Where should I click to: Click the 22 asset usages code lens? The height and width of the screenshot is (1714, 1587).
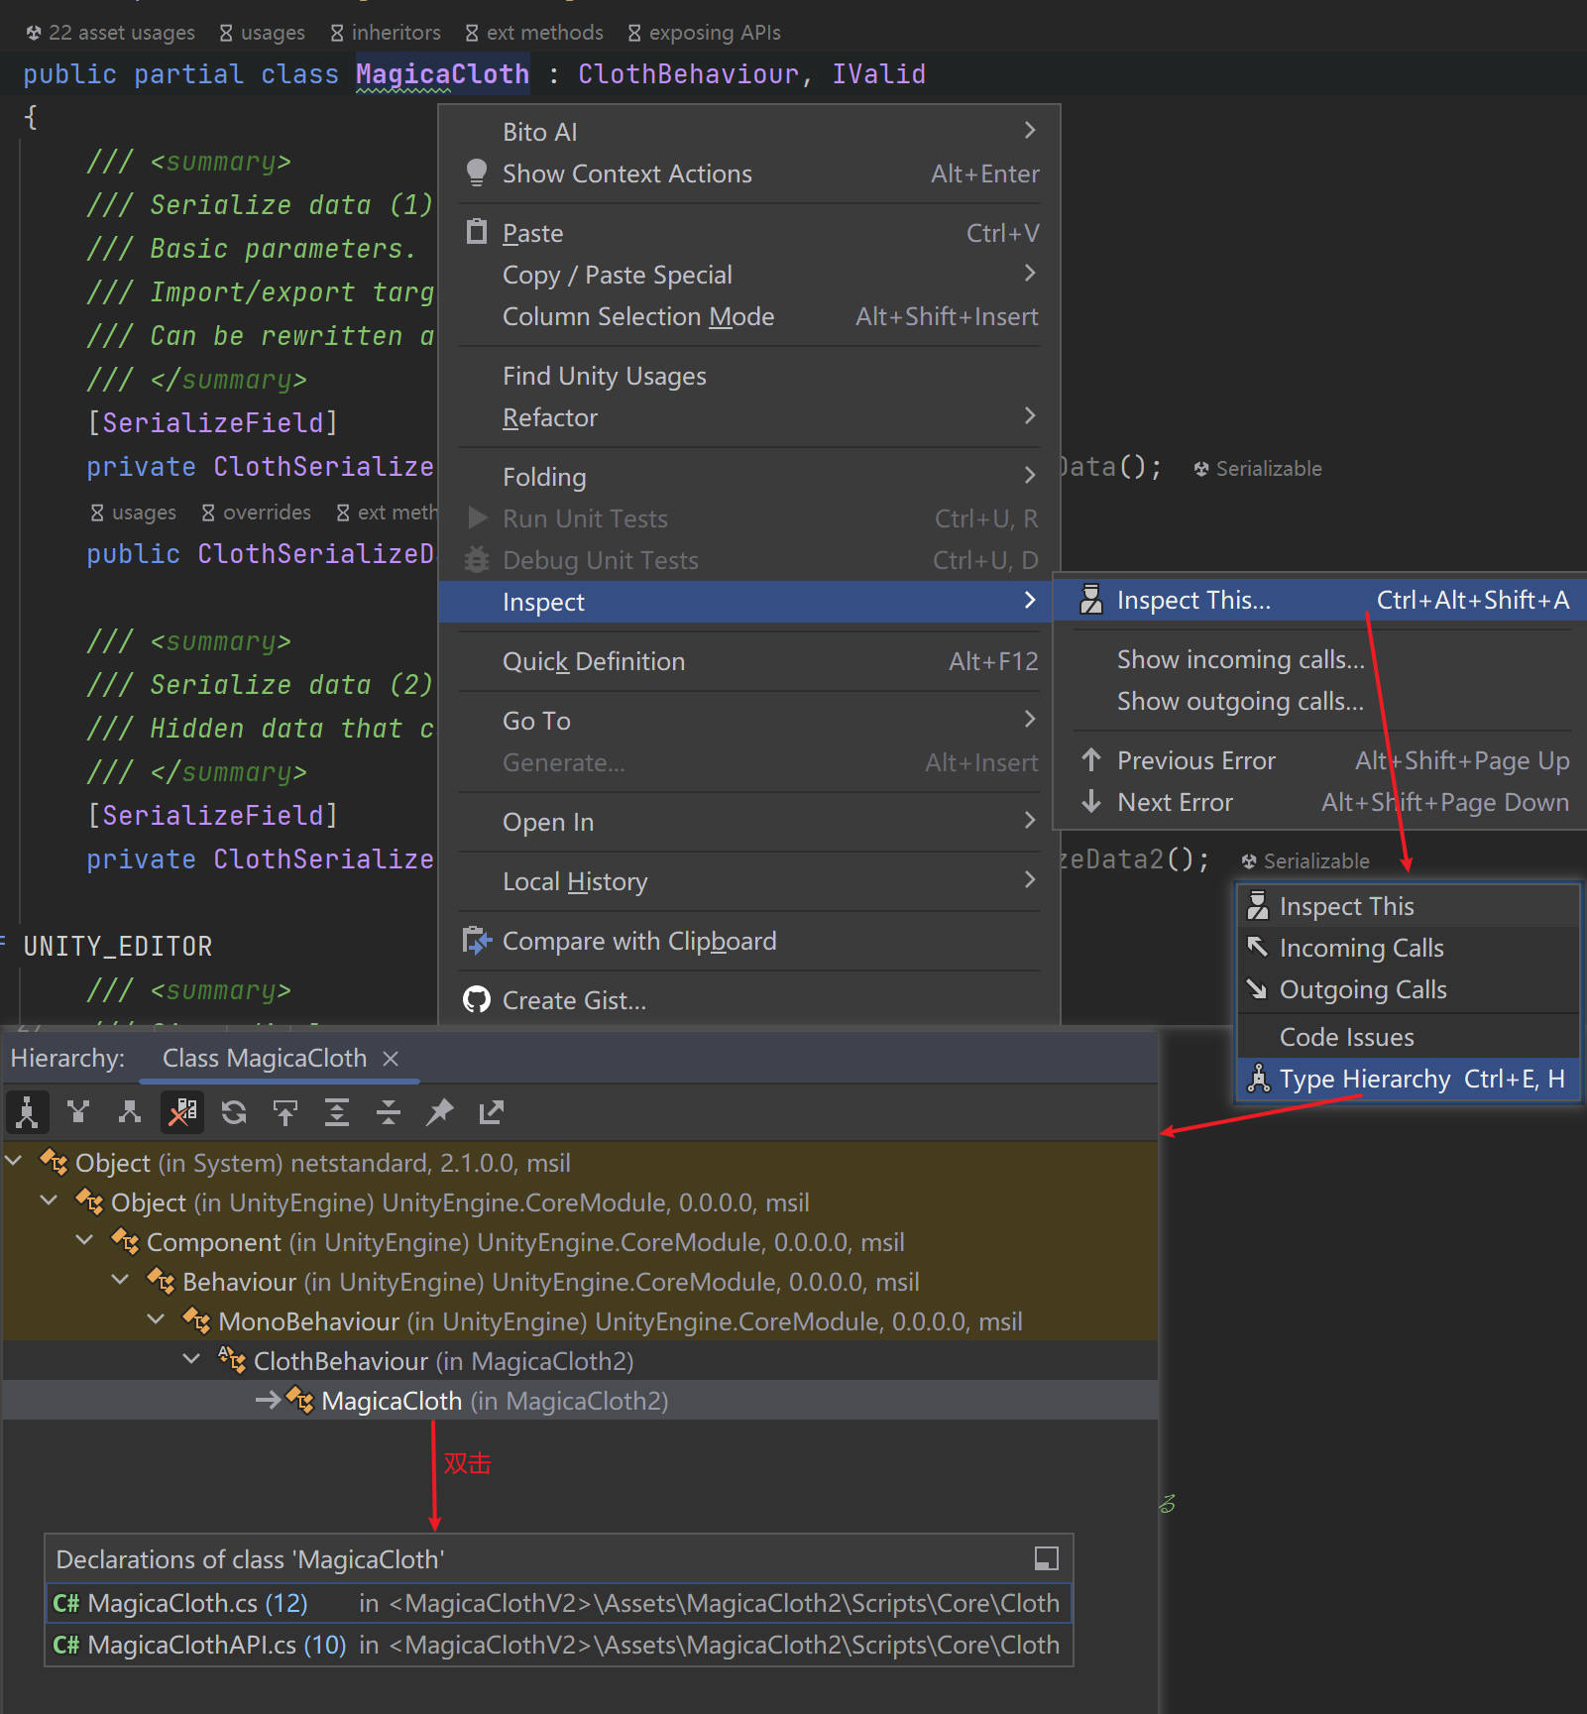click(x=110, y=32)
